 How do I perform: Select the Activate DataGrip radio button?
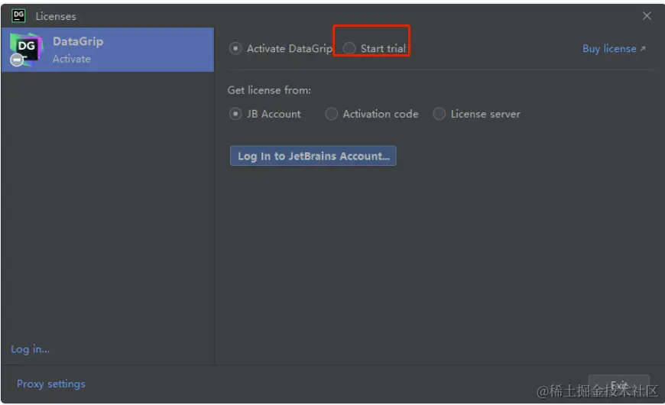coord(235,48)
